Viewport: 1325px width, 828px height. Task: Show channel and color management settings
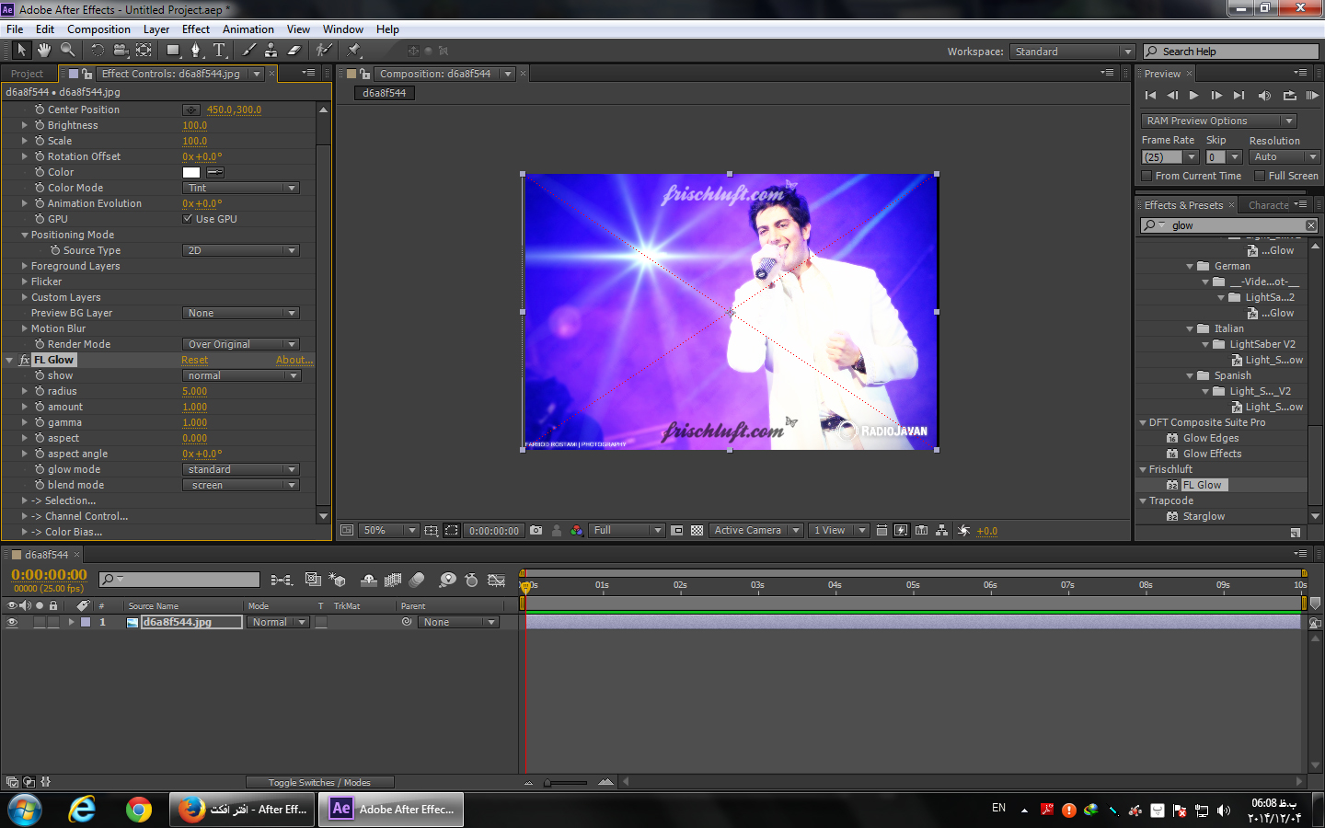pyautogui.click(x=577, y=531)
